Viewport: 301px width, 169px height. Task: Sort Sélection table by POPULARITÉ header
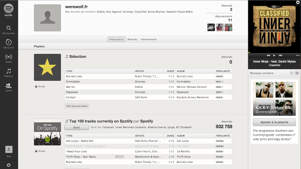(x=223, y=71)
